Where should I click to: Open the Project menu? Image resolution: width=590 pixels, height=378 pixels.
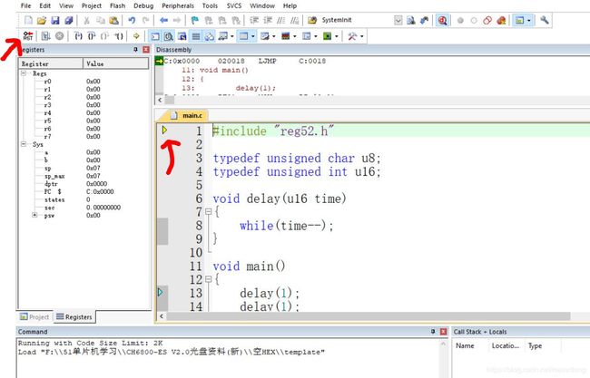click(92, 5)
